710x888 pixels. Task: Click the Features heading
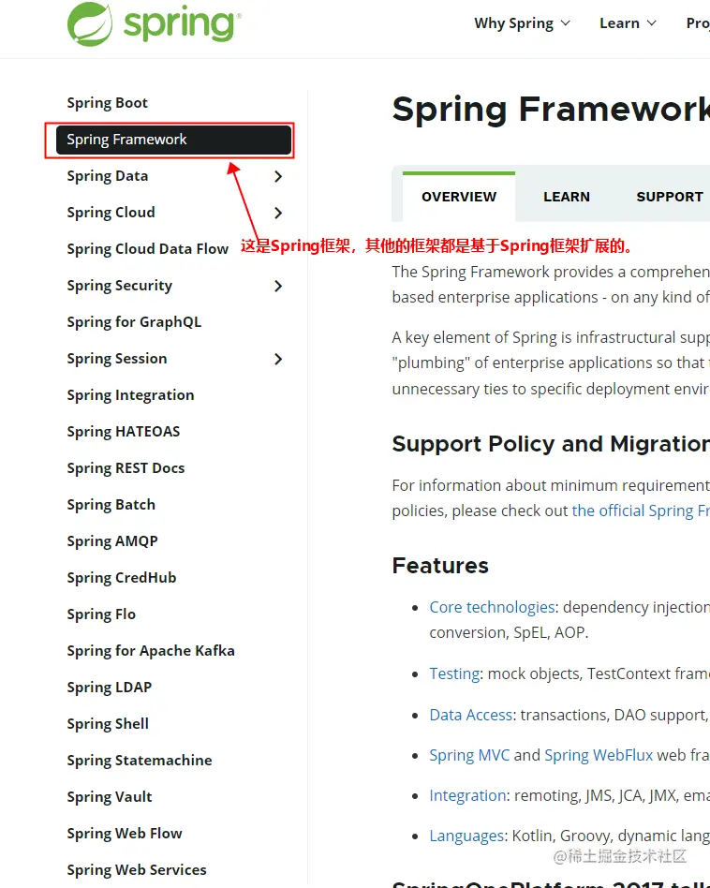coord(440,566)
